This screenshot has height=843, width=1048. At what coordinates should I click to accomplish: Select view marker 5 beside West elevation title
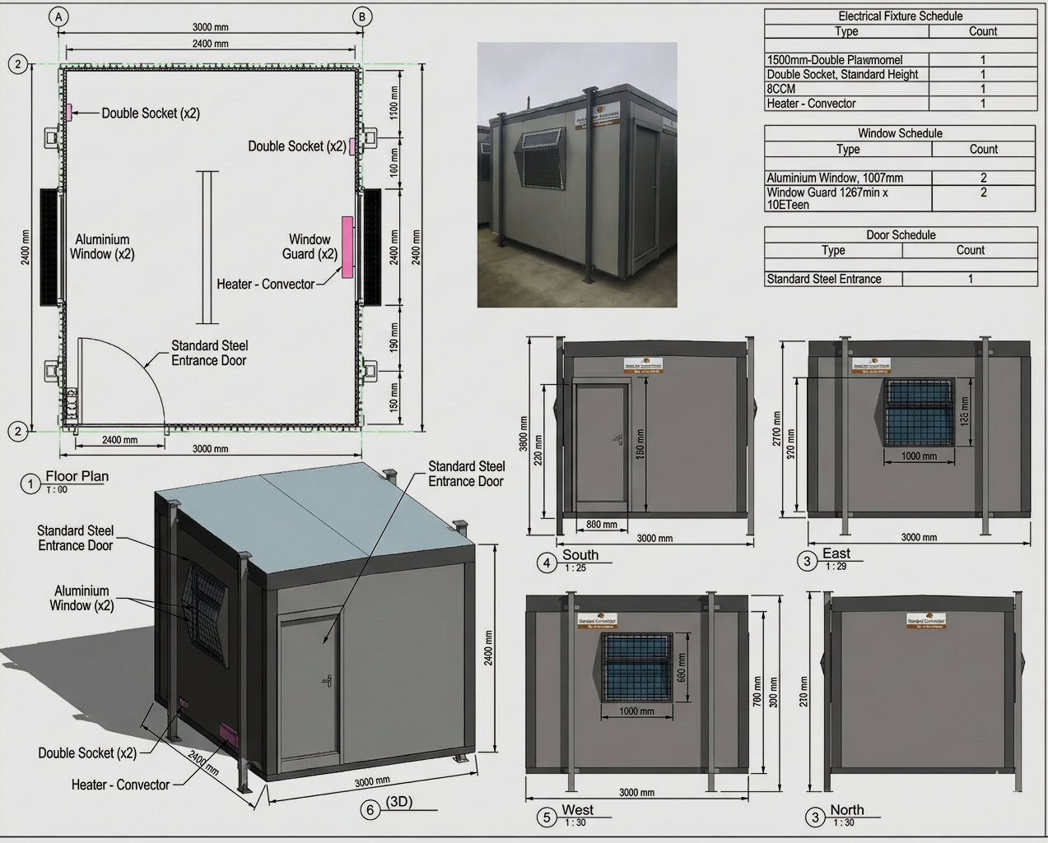547,818
